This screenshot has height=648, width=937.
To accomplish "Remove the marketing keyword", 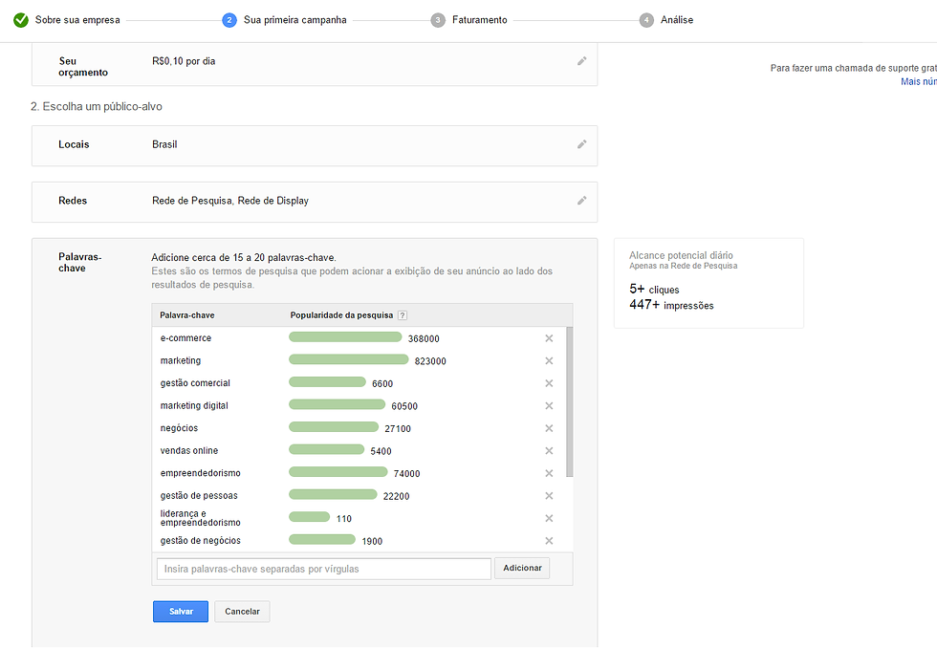I will [x=549, y=360].
